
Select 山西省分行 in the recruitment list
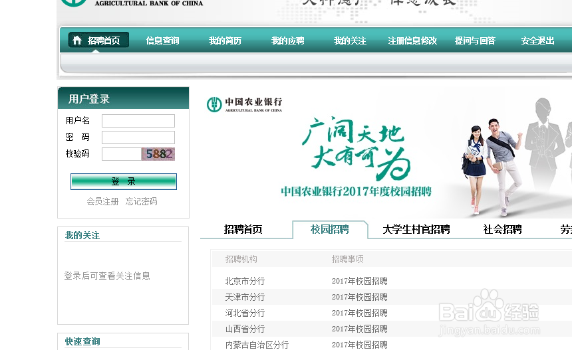point(245,329)
